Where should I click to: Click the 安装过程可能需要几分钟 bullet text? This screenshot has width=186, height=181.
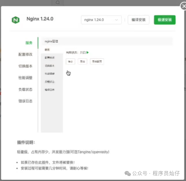click(54, 168)
